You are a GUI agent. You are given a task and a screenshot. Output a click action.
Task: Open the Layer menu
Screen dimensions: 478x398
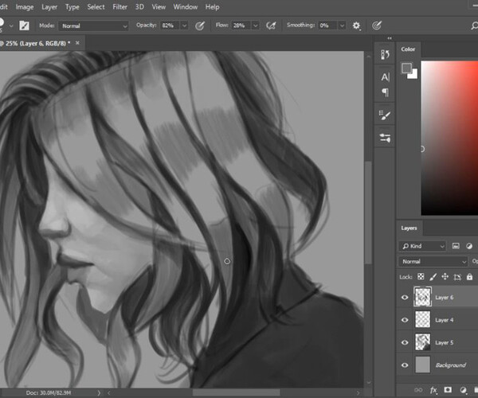(x=49, y=7)
